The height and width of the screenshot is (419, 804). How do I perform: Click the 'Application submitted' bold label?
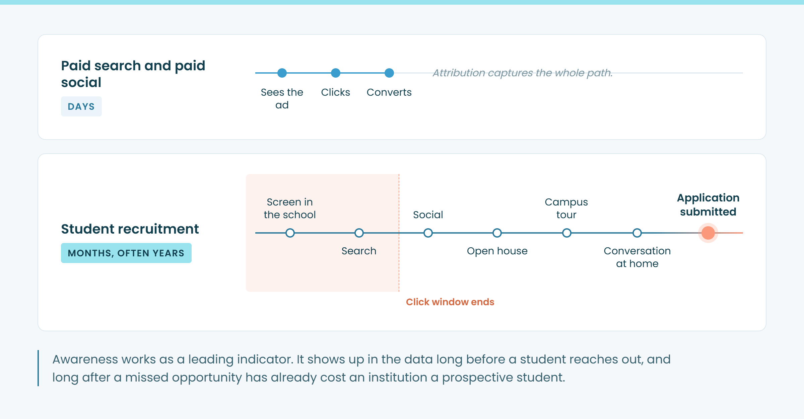[708, 205]
